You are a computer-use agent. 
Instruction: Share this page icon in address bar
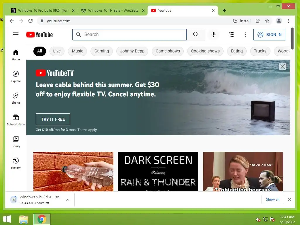258,21
